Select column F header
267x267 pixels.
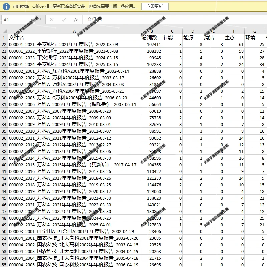coord(234,31)
